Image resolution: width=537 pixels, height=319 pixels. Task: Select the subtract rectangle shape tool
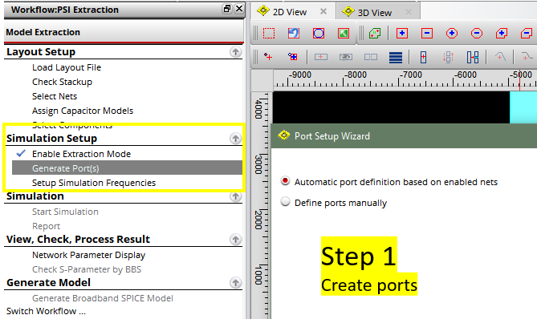[x=427, y=34]
